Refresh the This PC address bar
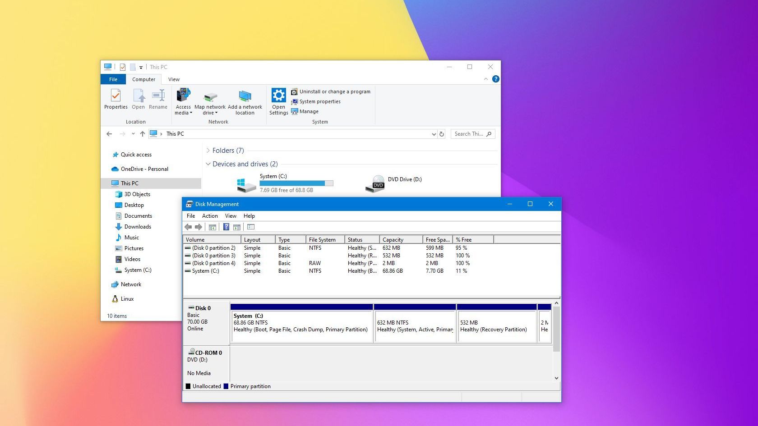Image resolution: width=758 pixels, height=426 pixels. (x=442, y=134)
